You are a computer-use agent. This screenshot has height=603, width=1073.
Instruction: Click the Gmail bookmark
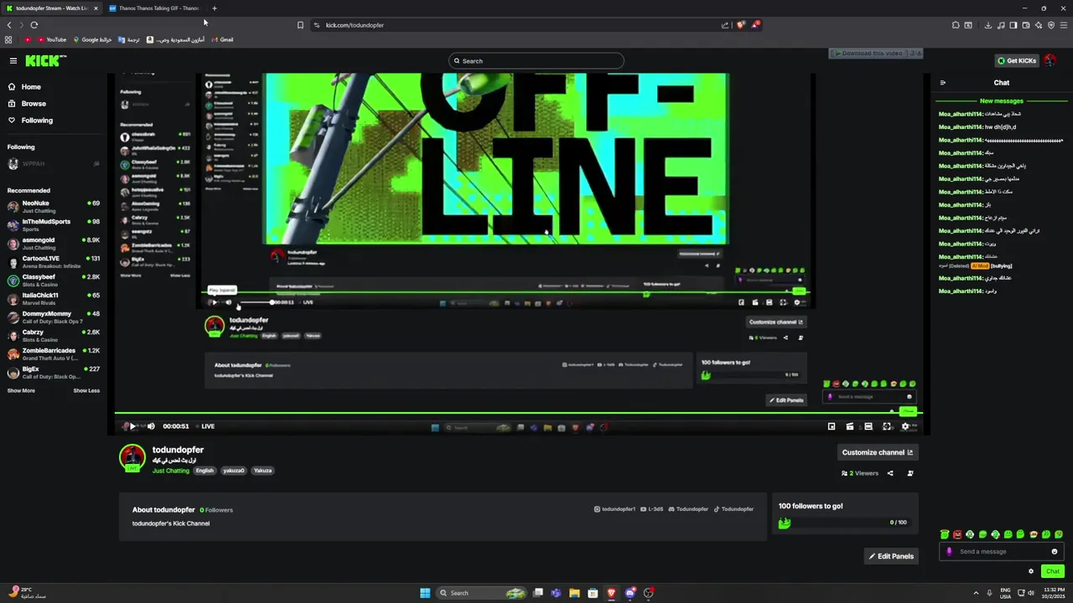coord(221,39)
